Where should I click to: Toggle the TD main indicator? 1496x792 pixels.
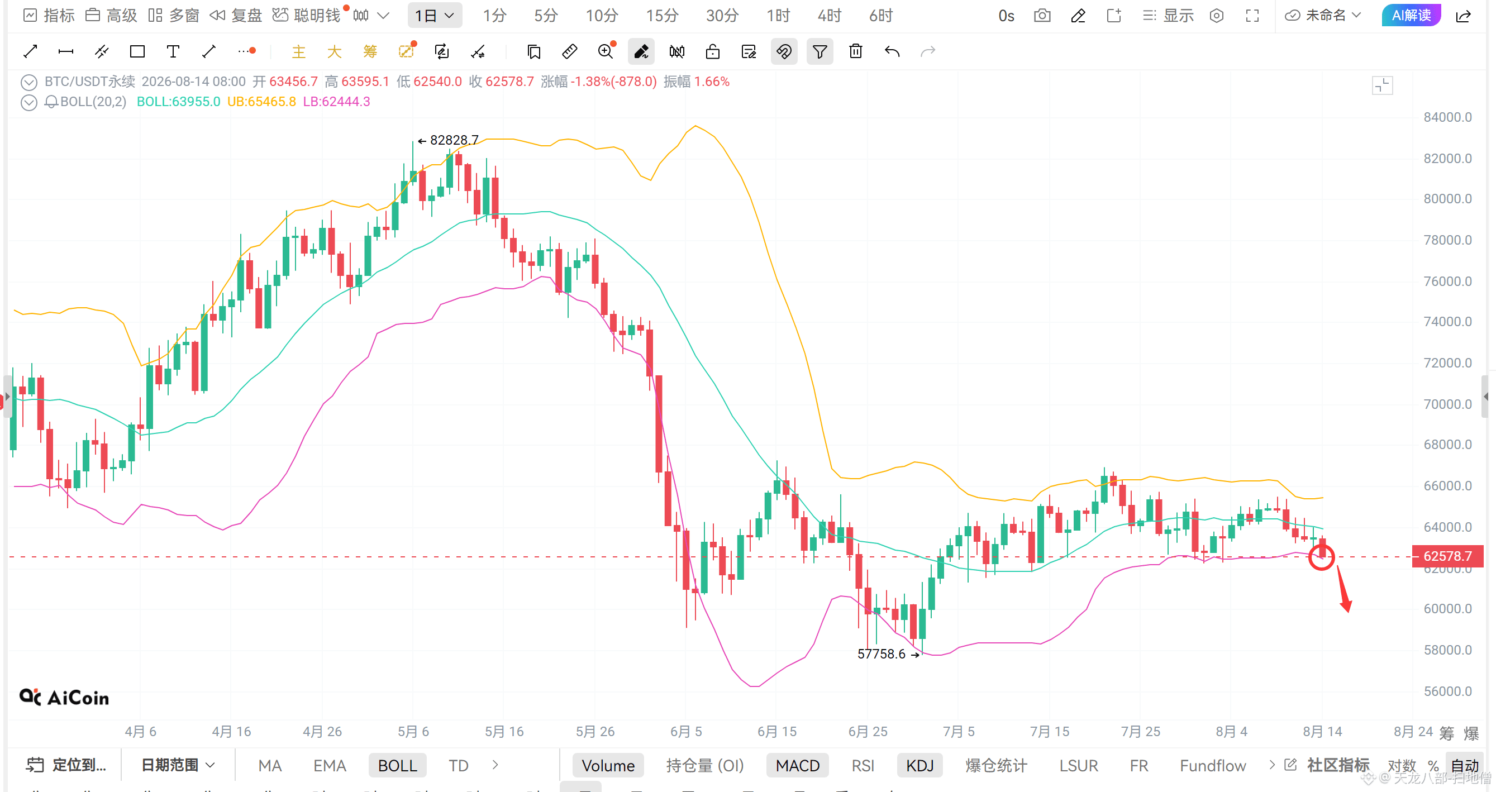(x=458, y=766)
